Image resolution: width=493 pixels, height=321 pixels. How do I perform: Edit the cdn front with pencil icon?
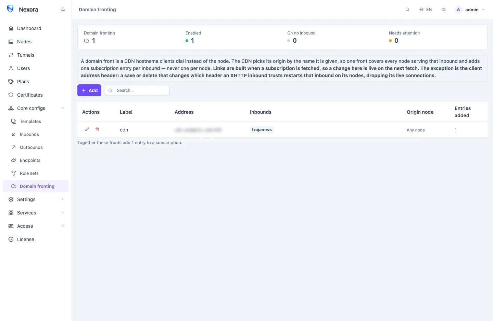87,129
